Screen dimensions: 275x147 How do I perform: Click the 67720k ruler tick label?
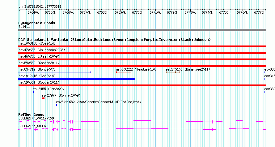point(172,12)
